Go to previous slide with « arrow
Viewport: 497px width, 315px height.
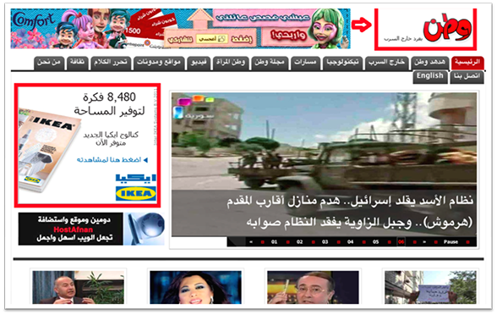coord(251,242)
